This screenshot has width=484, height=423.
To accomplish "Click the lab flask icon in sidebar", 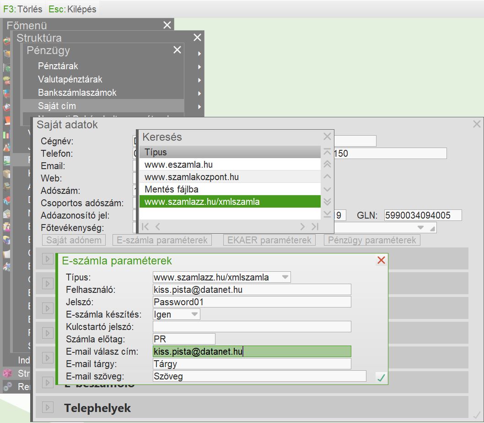I will pyautogui.click(x=6, y=148).
